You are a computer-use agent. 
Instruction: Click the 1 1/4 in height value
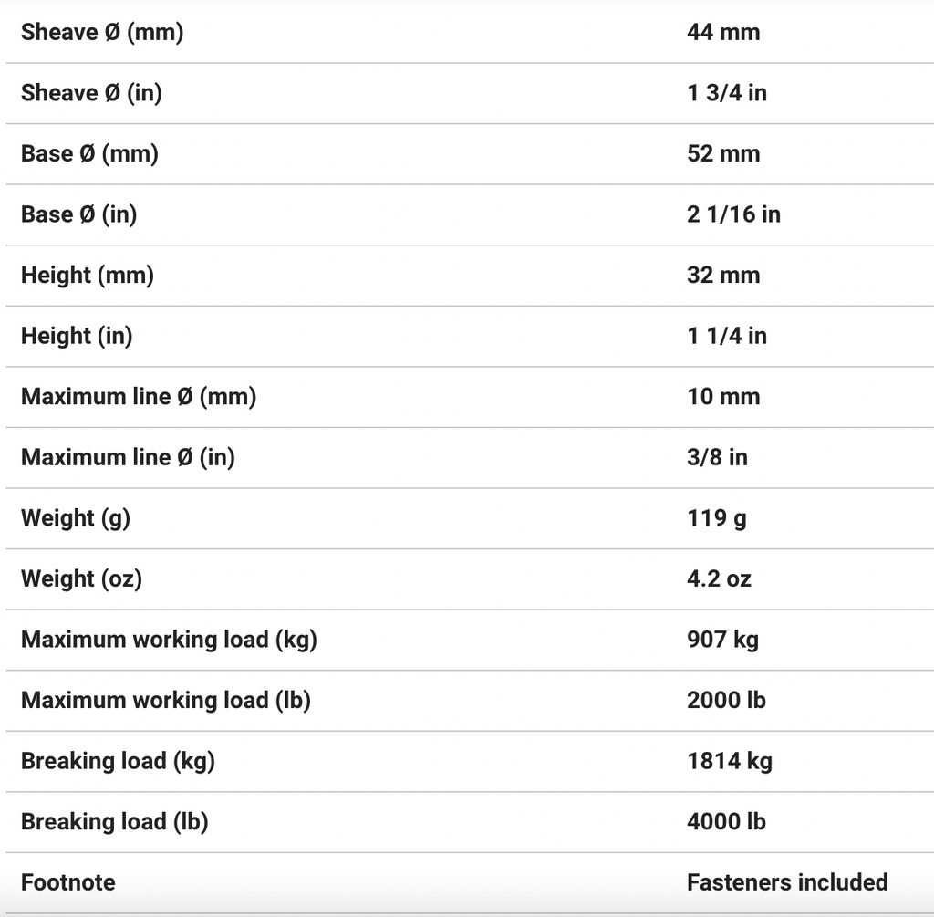[727, 336]
